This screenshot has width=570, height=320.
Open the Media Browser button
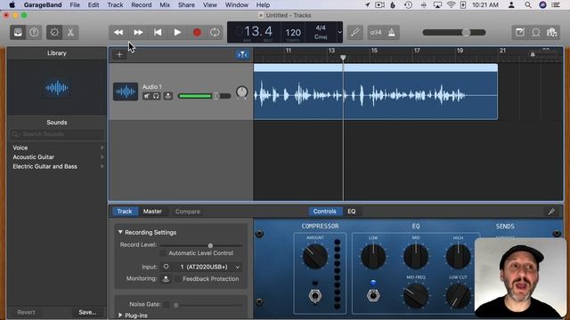pyautogui.click(x=552, y=32)
